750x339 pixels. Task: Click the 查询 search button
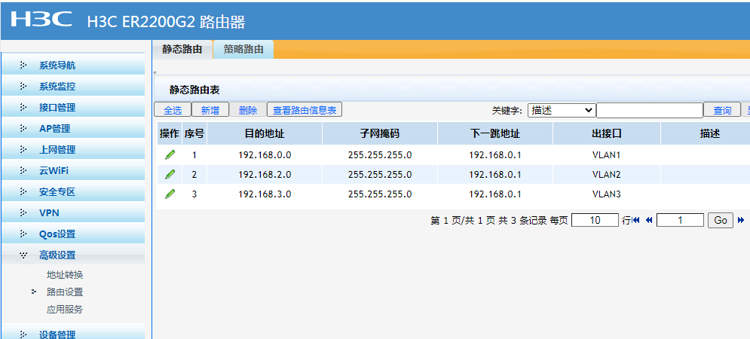[722, 111]
